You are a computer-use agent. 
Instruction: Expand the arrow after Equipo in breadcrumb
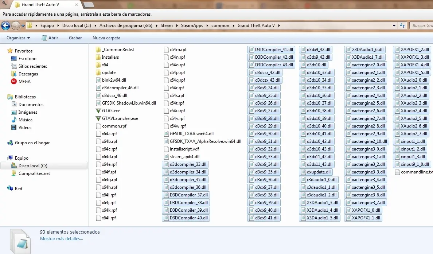coord(58,26)
